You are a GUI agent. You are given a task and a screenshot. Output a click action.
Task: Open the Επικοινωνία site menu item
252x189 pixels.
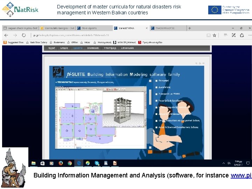tap(127, 48)
